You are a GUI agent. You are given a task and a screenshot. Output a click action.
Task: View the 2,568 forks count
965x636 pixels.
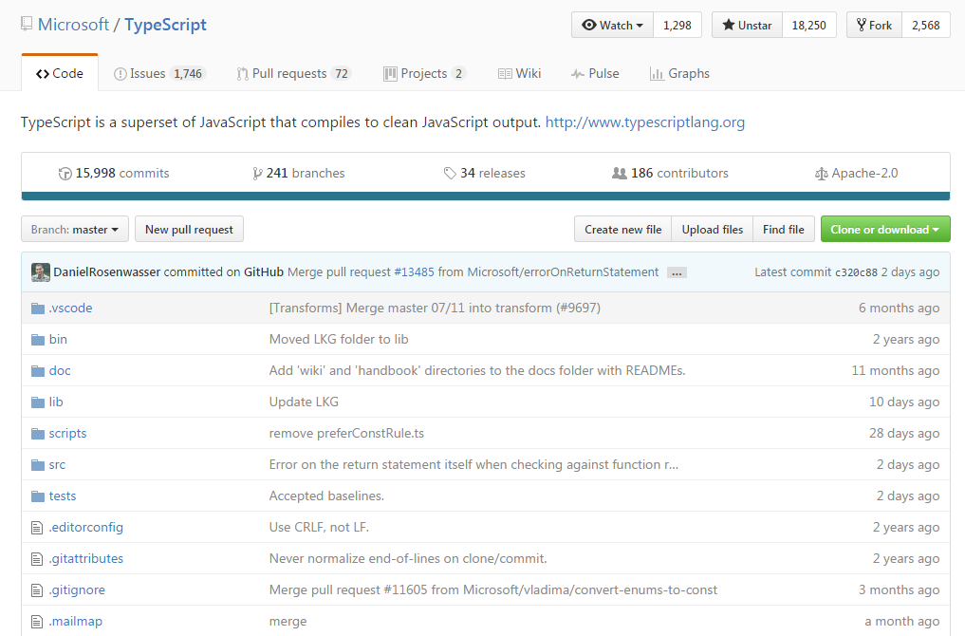[926, 26]
